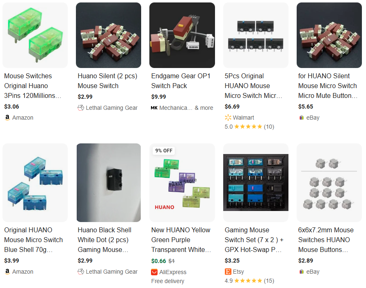Click the Etsy E logo icon
Screen dimensions: 366x288
tap(228, 272)
